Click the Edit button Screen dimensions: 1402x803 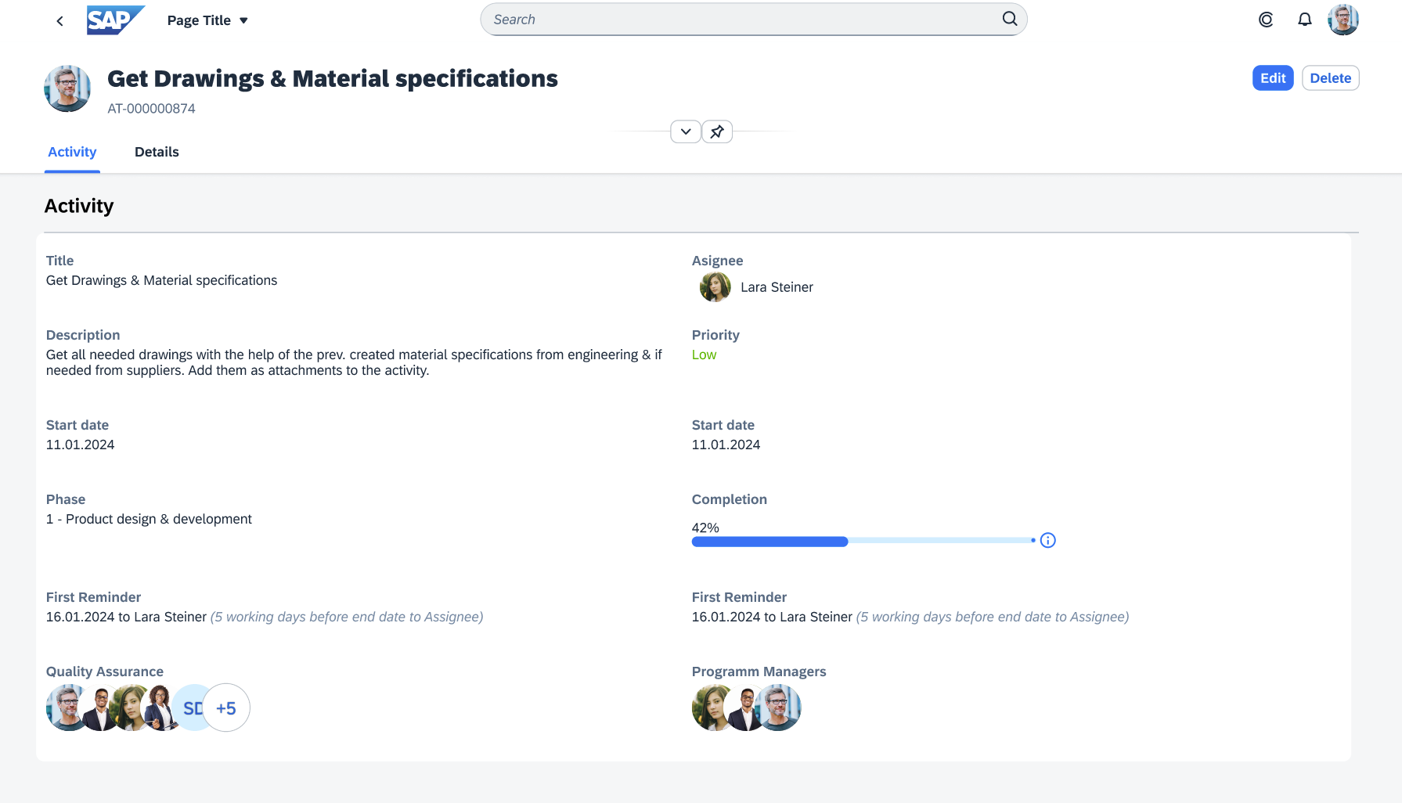coord(1272,77)
